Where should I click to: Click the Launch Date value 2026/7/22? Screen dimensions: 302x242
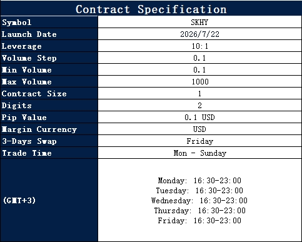pyautogui.click(x=199, y=34)
